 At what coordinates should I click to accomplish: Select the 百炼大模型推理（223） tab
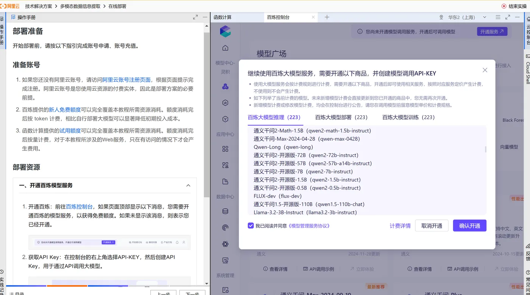(275, 117)
